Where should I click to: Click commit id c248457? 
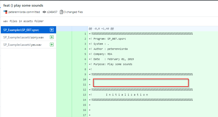coord(52,12)
